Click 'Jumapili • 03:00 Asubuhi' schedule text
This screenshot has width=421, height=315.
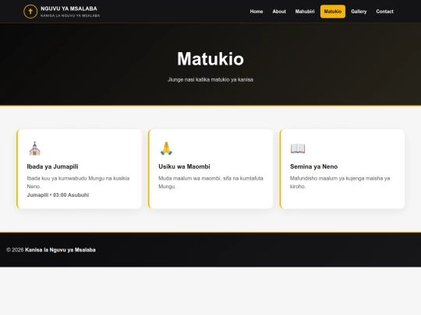point(58,195)
